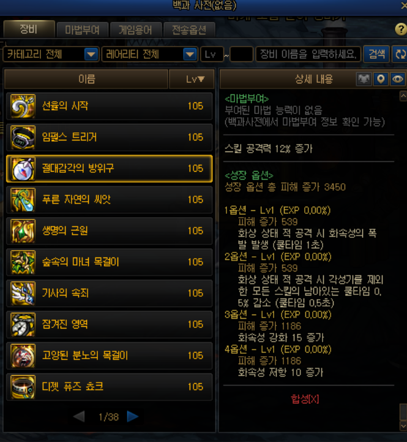Click the 장비 이름을 입력하세요 search field
This screenshot has height=442, width=407.
pos(308,54)
